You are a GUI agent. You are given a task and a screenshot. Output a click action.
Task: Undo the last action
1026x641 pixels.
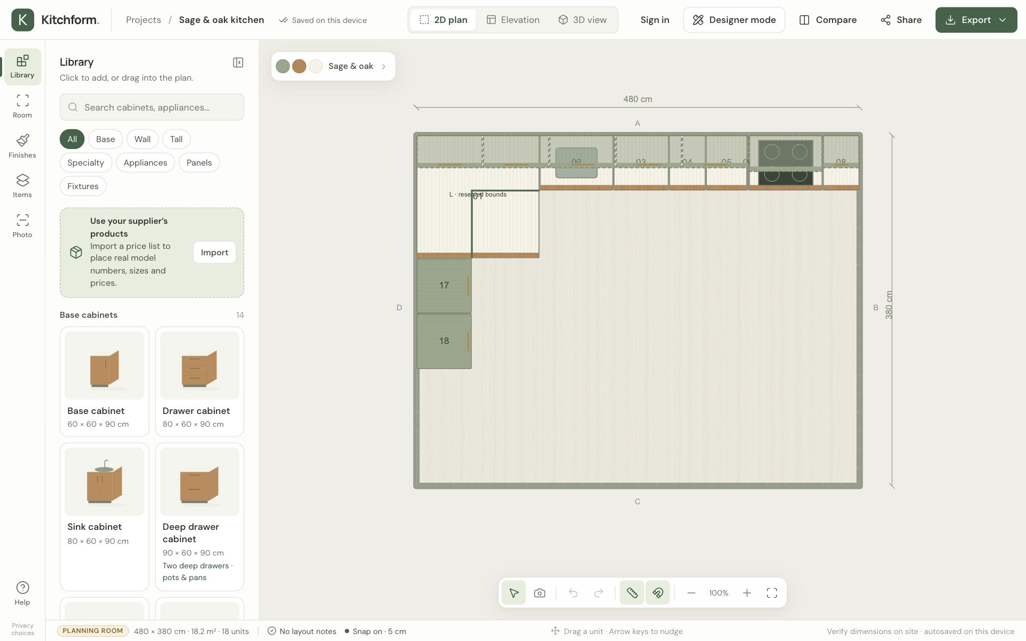573,593
